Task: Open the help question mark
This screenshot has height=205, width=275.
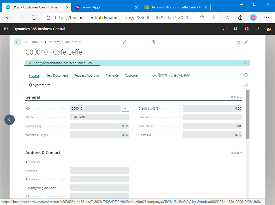Action: click(258, 29)
